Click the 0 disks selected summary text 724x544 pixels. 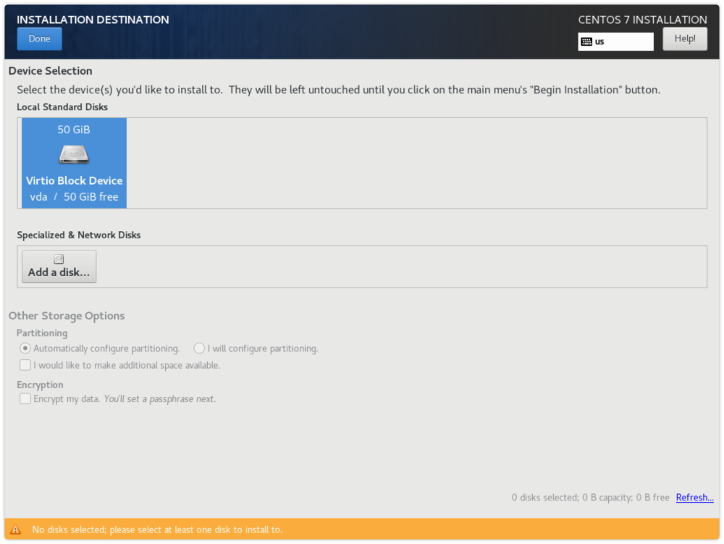point(590,498)
